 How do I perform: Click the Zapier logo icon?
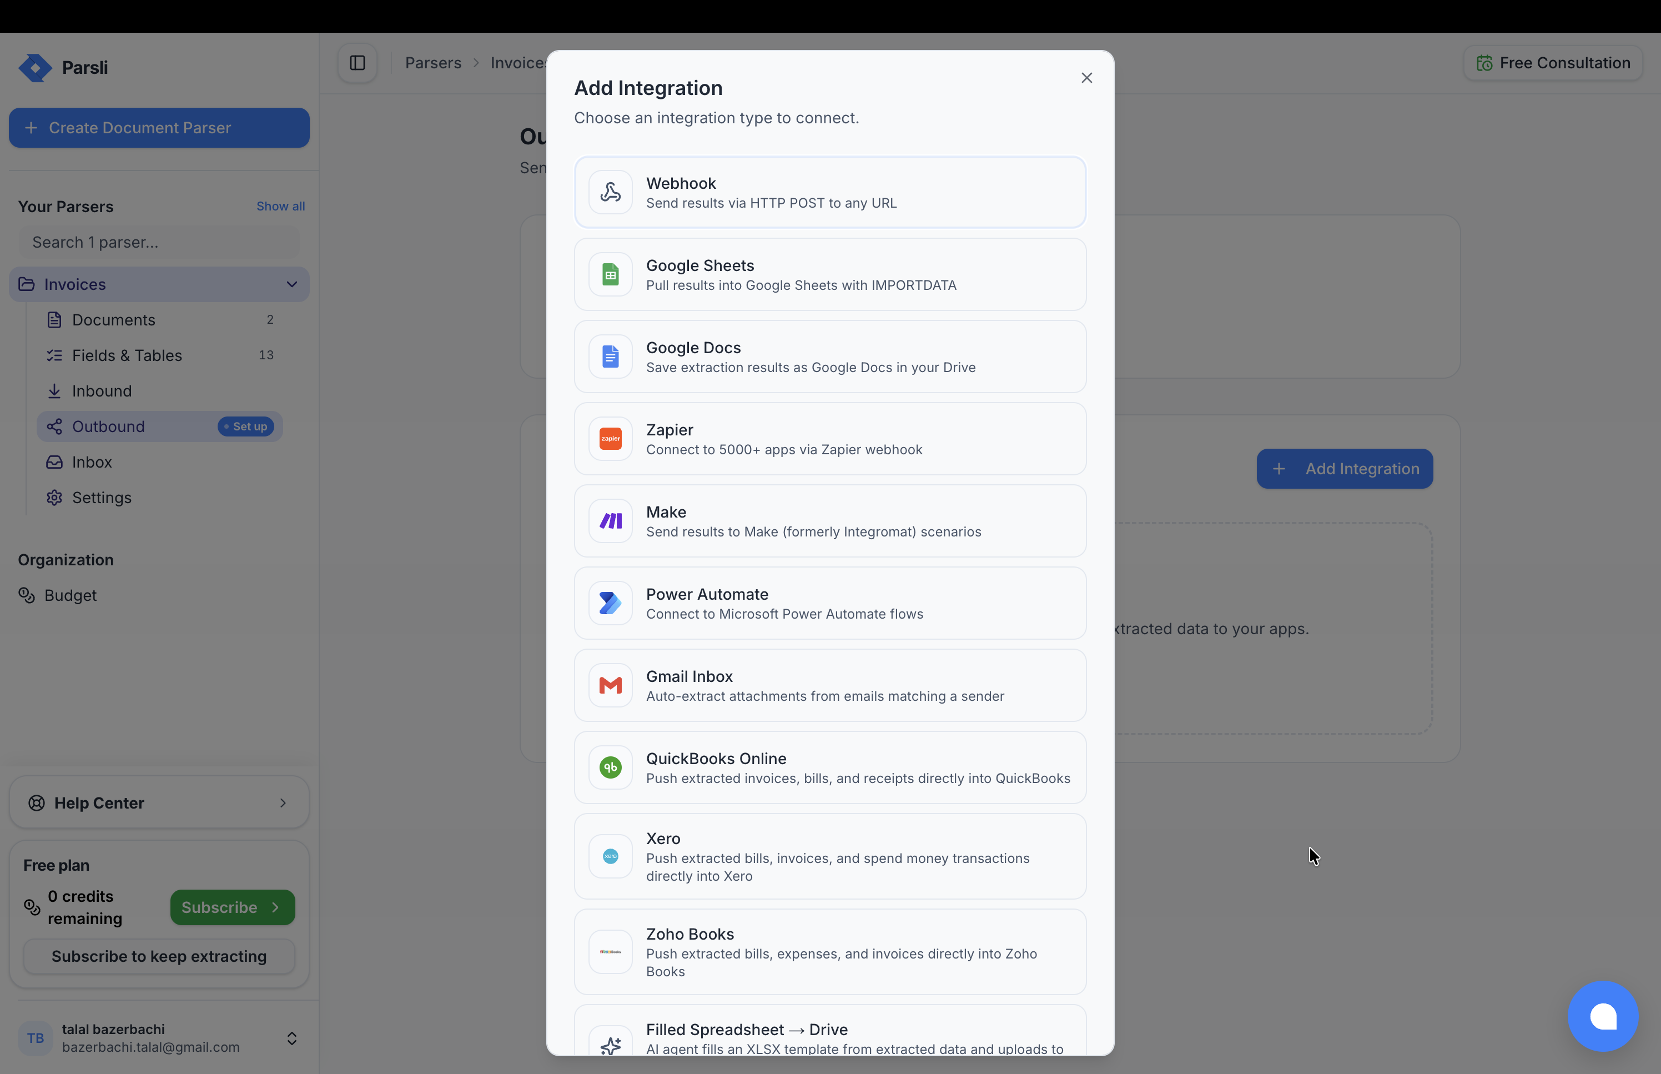click(x=610, y=439)
